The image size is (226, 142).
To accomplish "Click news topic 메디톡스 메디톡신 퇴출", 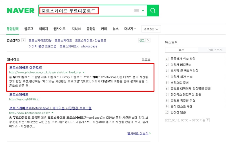I will 186,94.
